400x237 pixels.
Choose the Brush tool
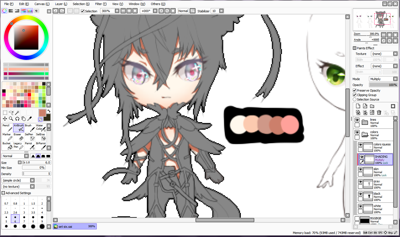coord(30,128)
